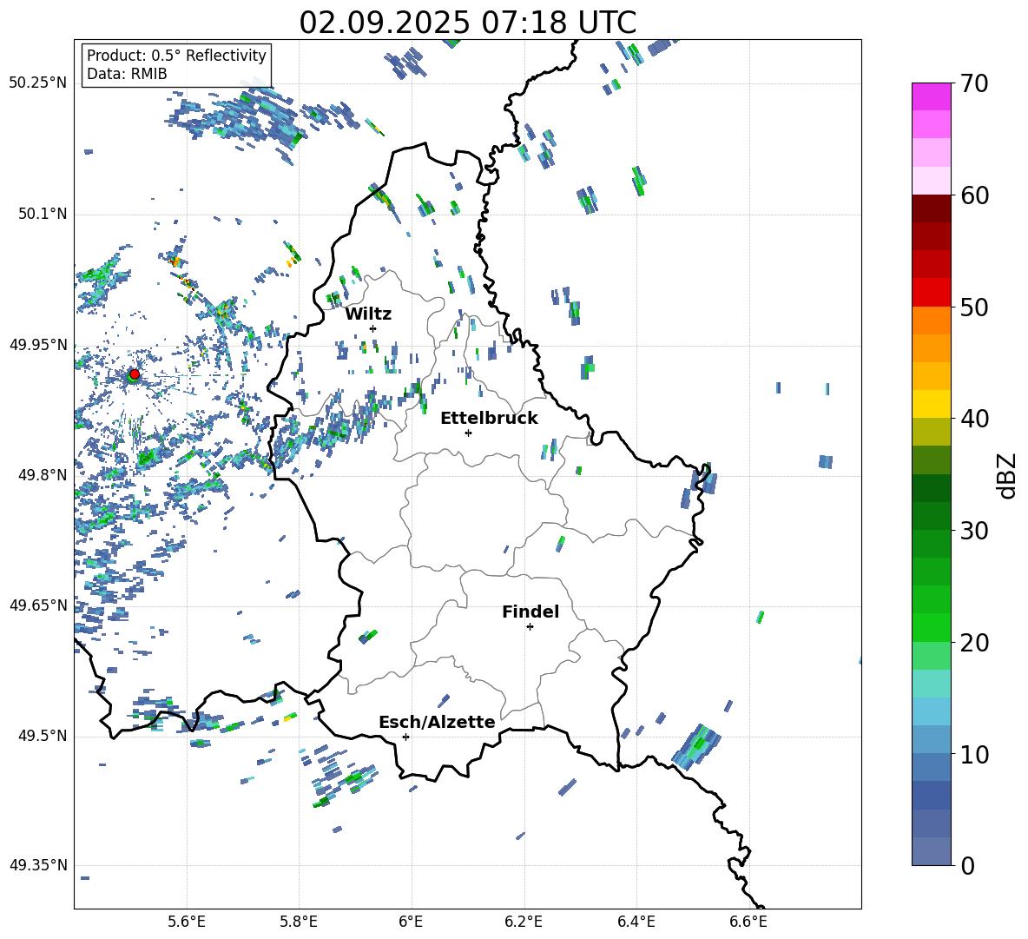Image resolution: width=1028 pixels, height=939 pixels.
Task: Select the Ettelbruck city label
Action: coord(489,419)
